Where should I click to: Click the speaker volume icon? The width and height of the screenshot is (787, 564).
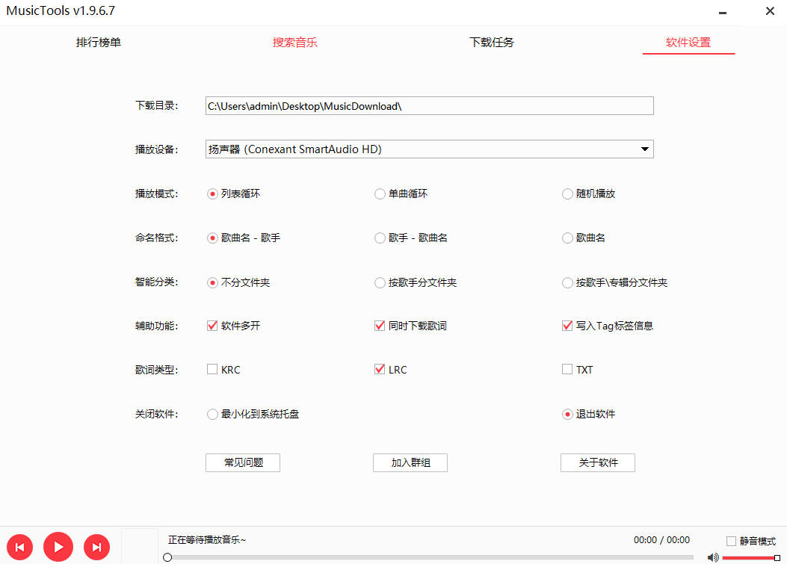[x=712, y=557]
